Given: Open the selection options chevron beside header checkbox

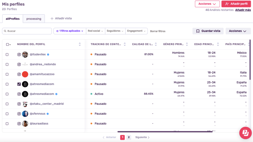Looking at the screenshot, I should 10,45.
